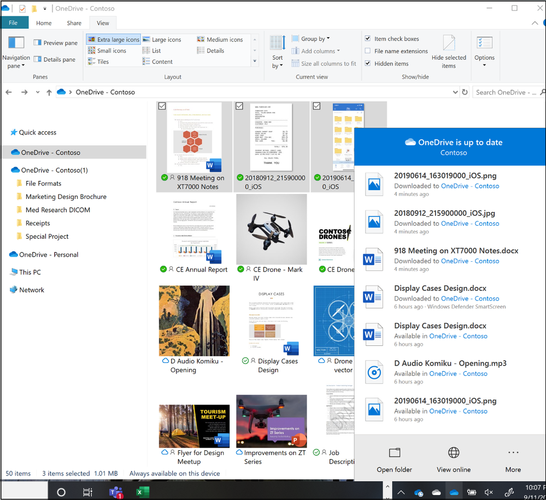The width and height of the screenshot is (546, 500).
Task: Open Microsoft Teams from the taskbar
Action: click(x=115, y=492)
